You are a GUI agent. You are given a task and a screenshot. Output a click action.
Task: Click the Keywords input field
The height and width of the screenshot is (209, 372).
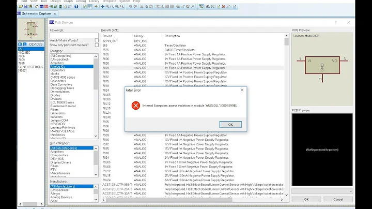(x=74, y=35)
